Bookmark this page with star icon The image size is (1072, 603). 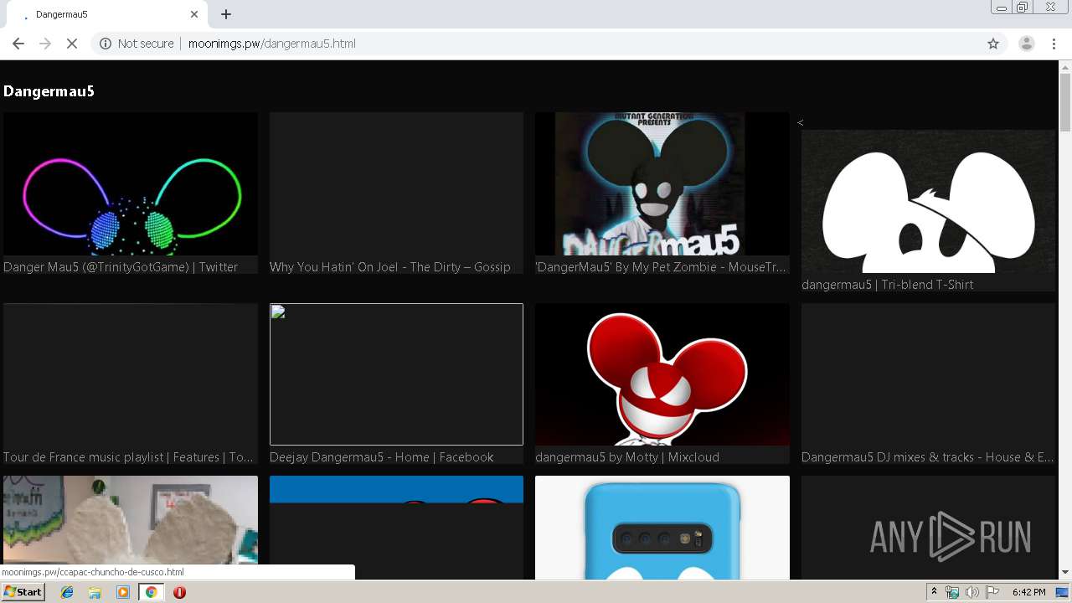(x=993, y=44)
